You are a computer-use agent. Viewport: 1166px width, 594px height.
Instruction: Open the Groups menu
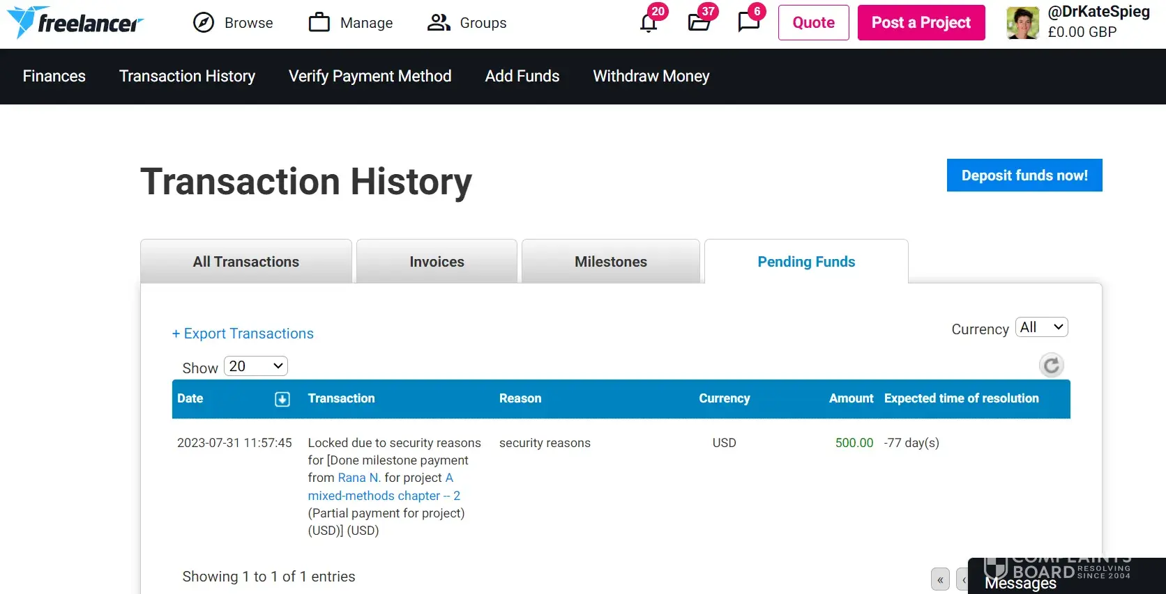click(x=467, y=23)
